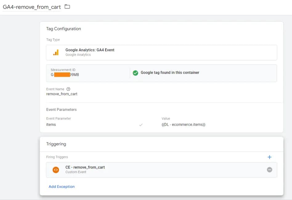Click the Google Analytics subtitle under tag type
The height and width of the screenshot is (200, 292).
click(x=78, y=55)
